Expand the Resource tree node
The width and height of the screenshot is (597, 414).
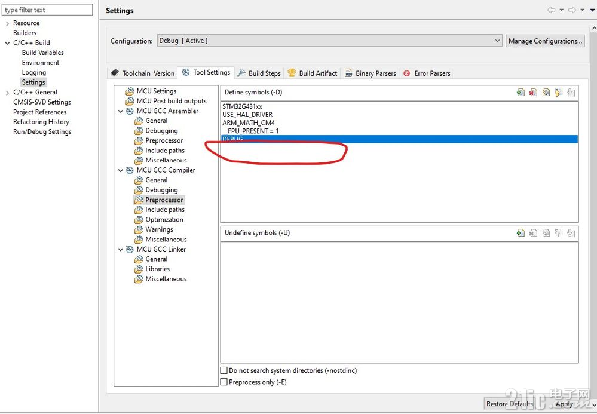click(x=7, y=23)
